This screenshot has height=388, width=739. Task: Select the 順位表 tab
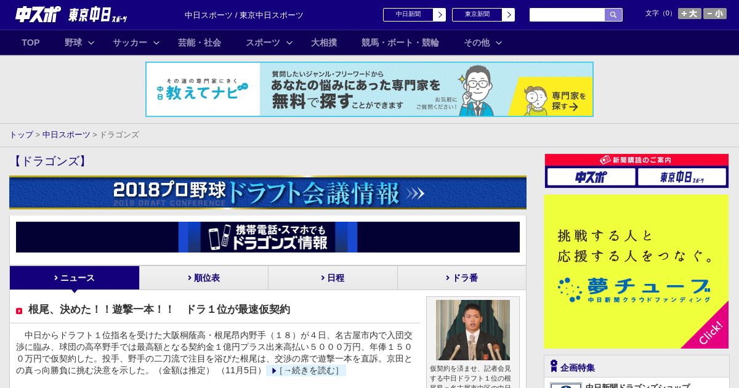tap(204, 278)
